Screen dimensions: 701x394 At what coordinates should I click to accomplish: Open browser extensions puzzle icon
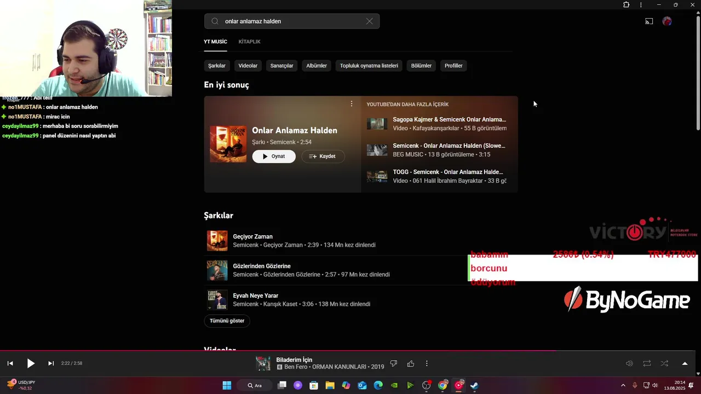627,5
